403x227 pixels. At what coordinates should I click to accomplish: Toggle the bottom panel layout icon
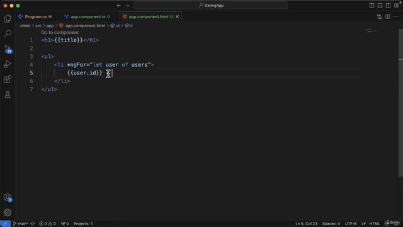(380, 6)
